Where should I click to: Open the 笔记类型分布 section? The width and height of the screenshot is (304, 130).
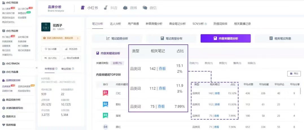coord(171,38)
